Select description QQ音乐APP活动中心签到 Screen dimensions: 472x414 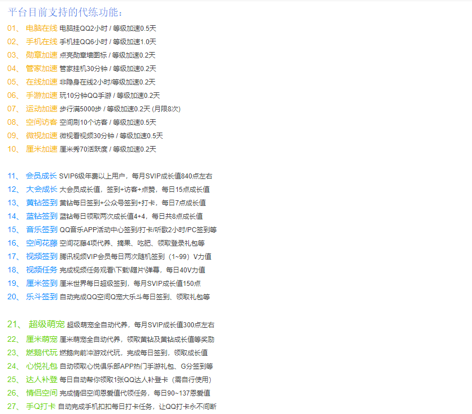point(138,230)
